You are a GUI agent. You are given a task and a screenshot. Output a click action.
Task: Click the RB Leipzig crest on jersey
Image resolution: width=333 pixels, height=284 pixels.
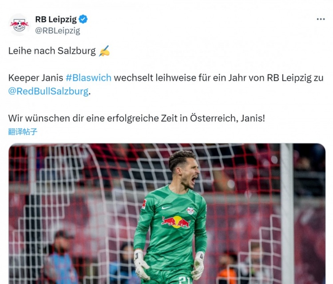190,211
